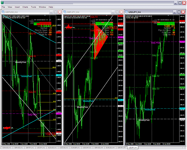This screenshot has height=150, width=187.
Task: Select the MonthlyPivot label on GBPUSD chart
Action: tap(21, 62)
